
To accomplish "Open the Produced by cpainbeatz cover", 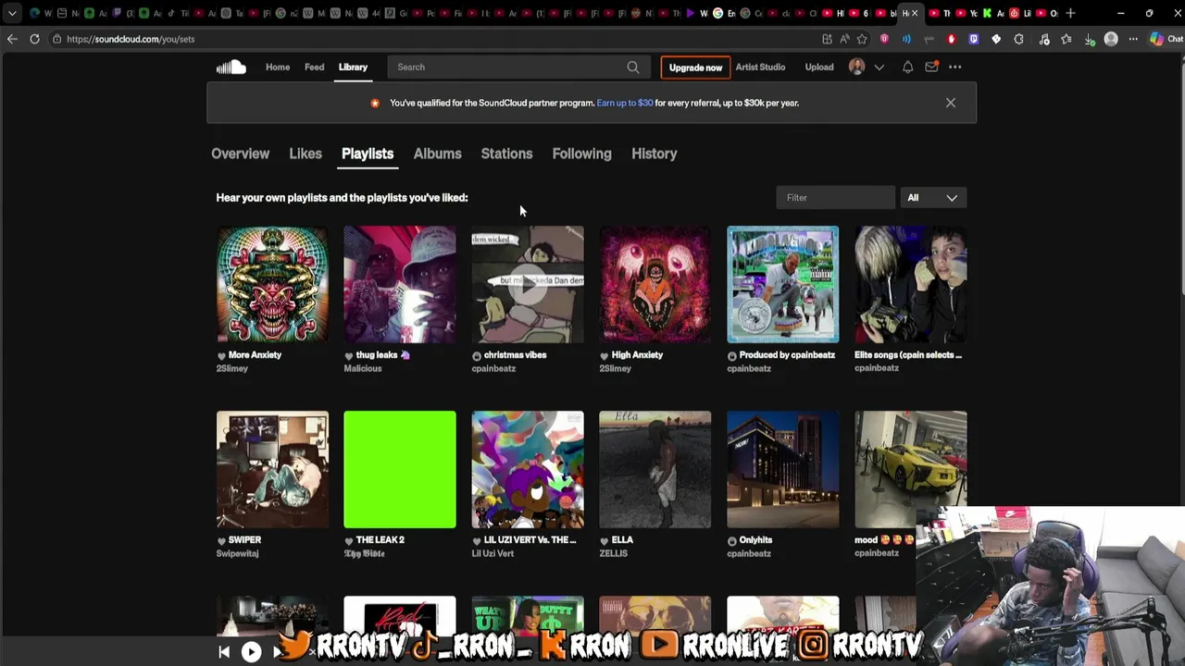I will [x=783, y=285].
